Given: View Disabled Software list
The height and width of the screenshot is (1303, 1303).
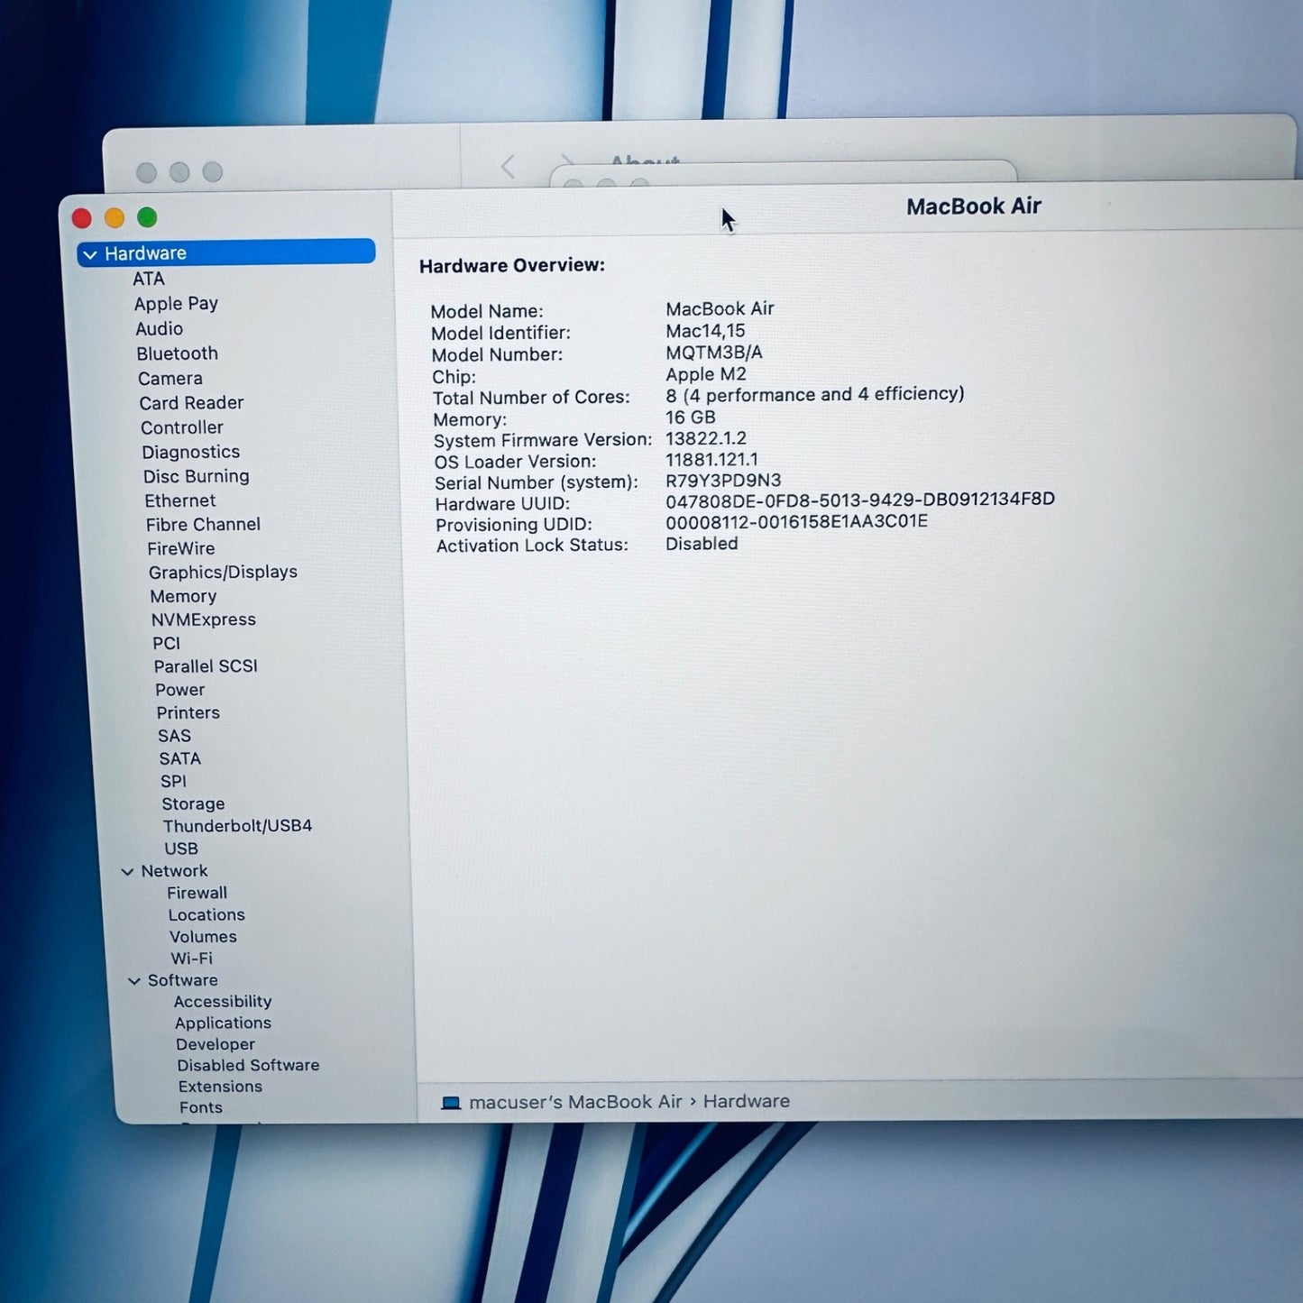Looking at the screenshot, I should pyautogui.click(x=248, y=1065).
